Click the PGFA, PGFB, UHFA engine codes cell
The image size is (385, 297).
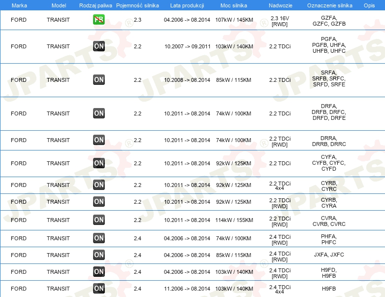(329, 45)
